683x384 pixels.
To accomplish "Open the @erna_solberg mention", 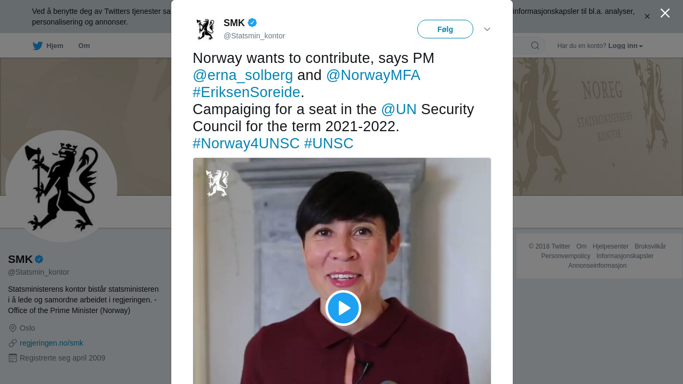I will coord(243,75).
